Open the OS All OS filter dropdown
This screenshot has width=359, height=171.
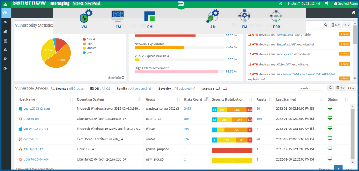pyautogui.click(x=106, y=89)
